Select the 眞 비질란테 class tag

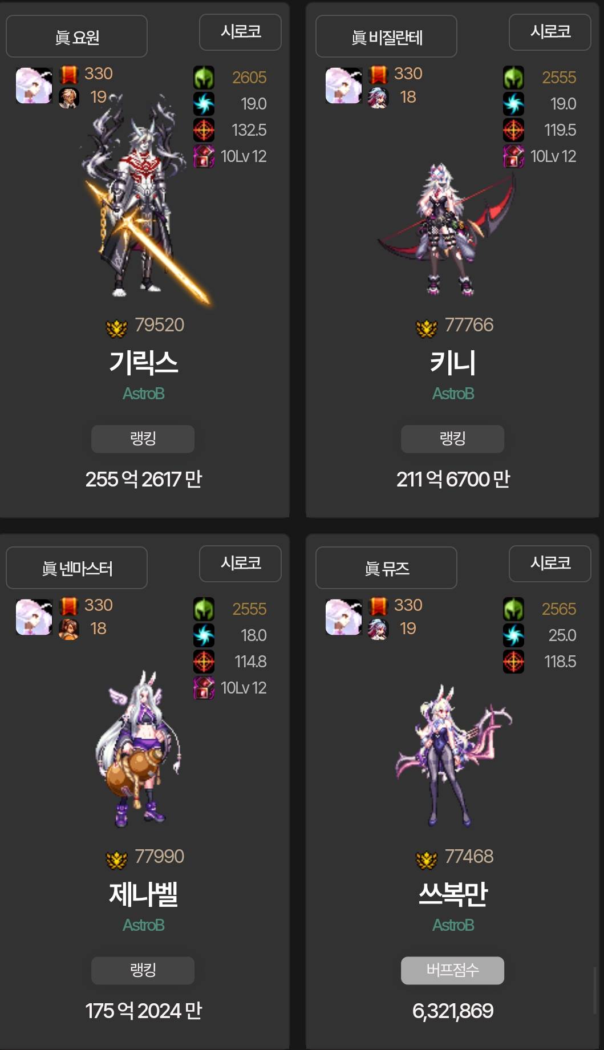tap(386, 37)
